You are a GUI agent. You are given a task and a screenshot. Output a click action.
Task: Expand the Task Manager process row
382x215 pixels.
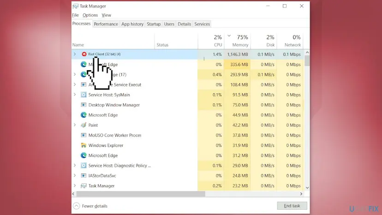click(x=75, y=186)
